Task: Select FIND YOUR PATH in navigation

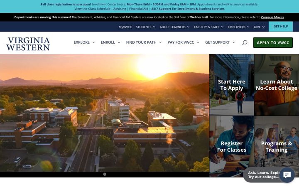Action: coord(141,42)
